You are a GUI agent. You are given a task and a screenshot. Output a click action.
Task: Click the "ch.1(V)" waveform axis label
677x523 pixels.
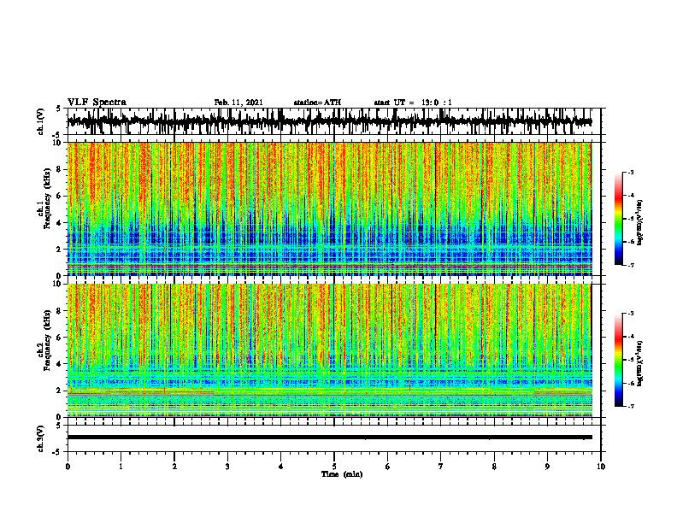click(41, 121)
